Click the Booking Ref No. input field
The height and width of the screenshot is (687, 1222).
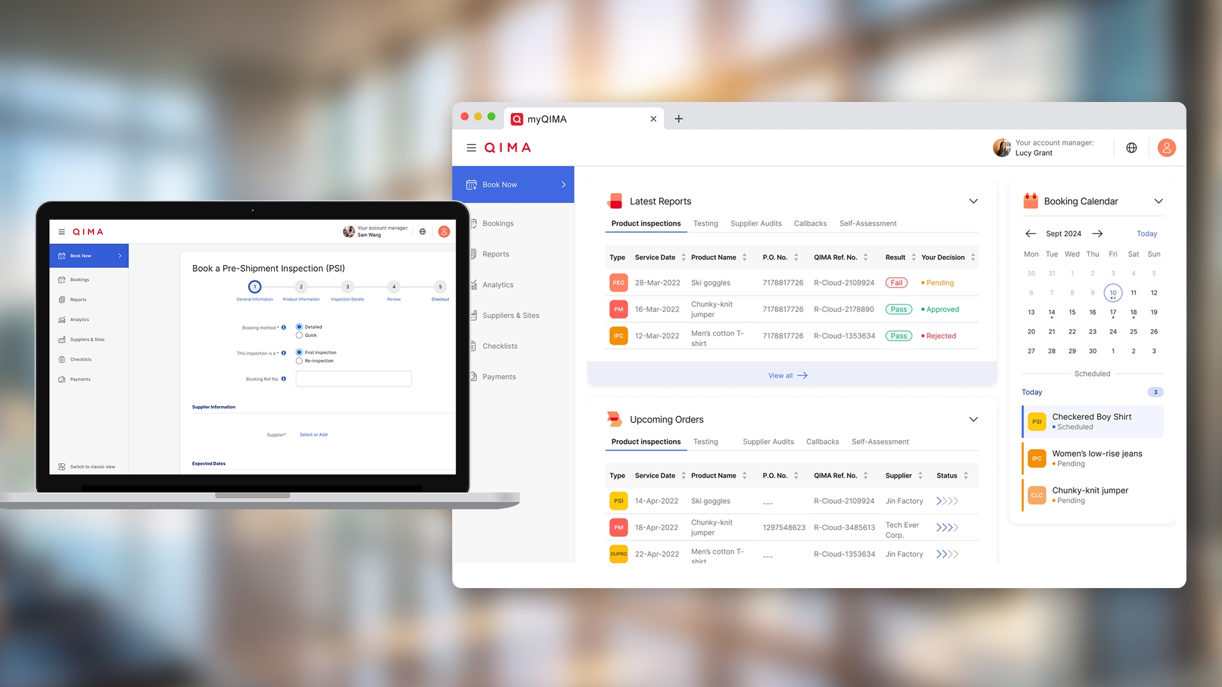353,379
